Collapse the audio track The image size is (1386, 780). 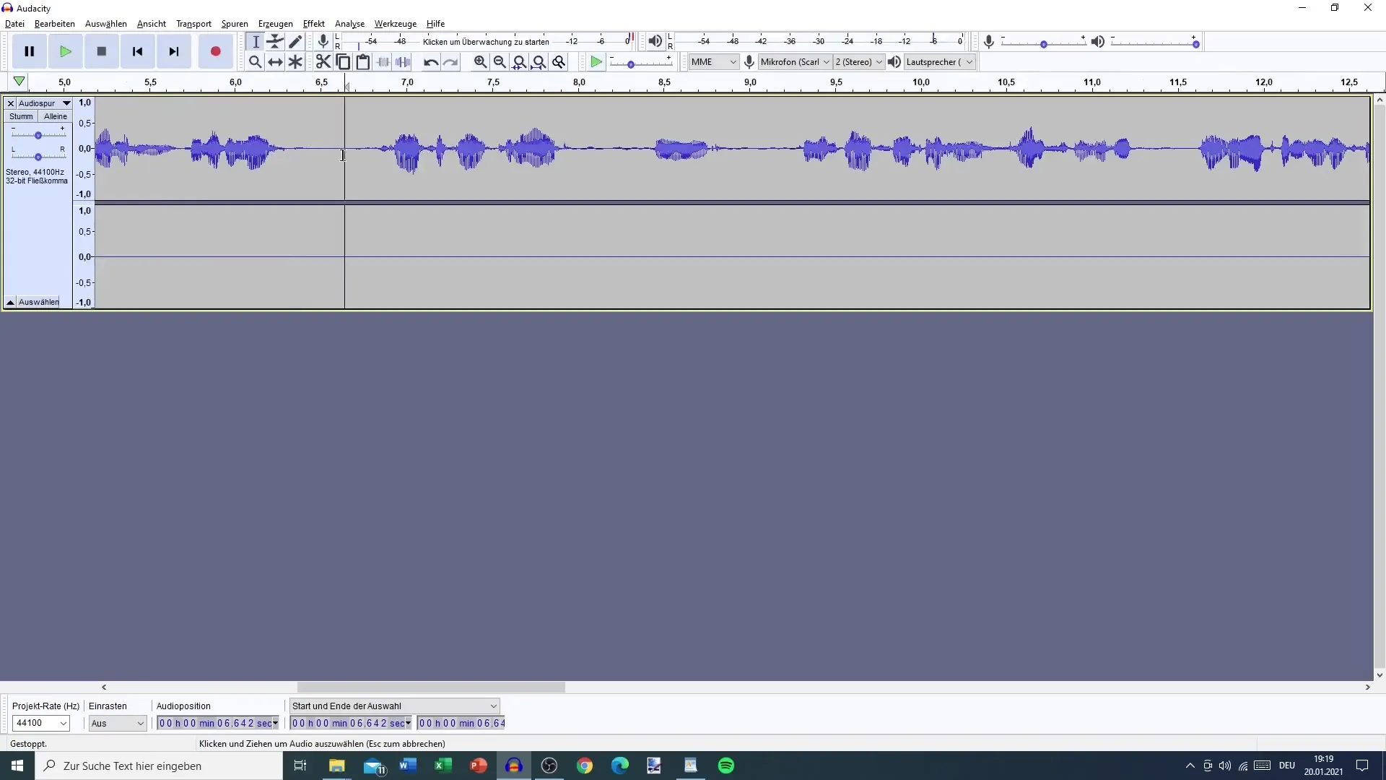10,302
